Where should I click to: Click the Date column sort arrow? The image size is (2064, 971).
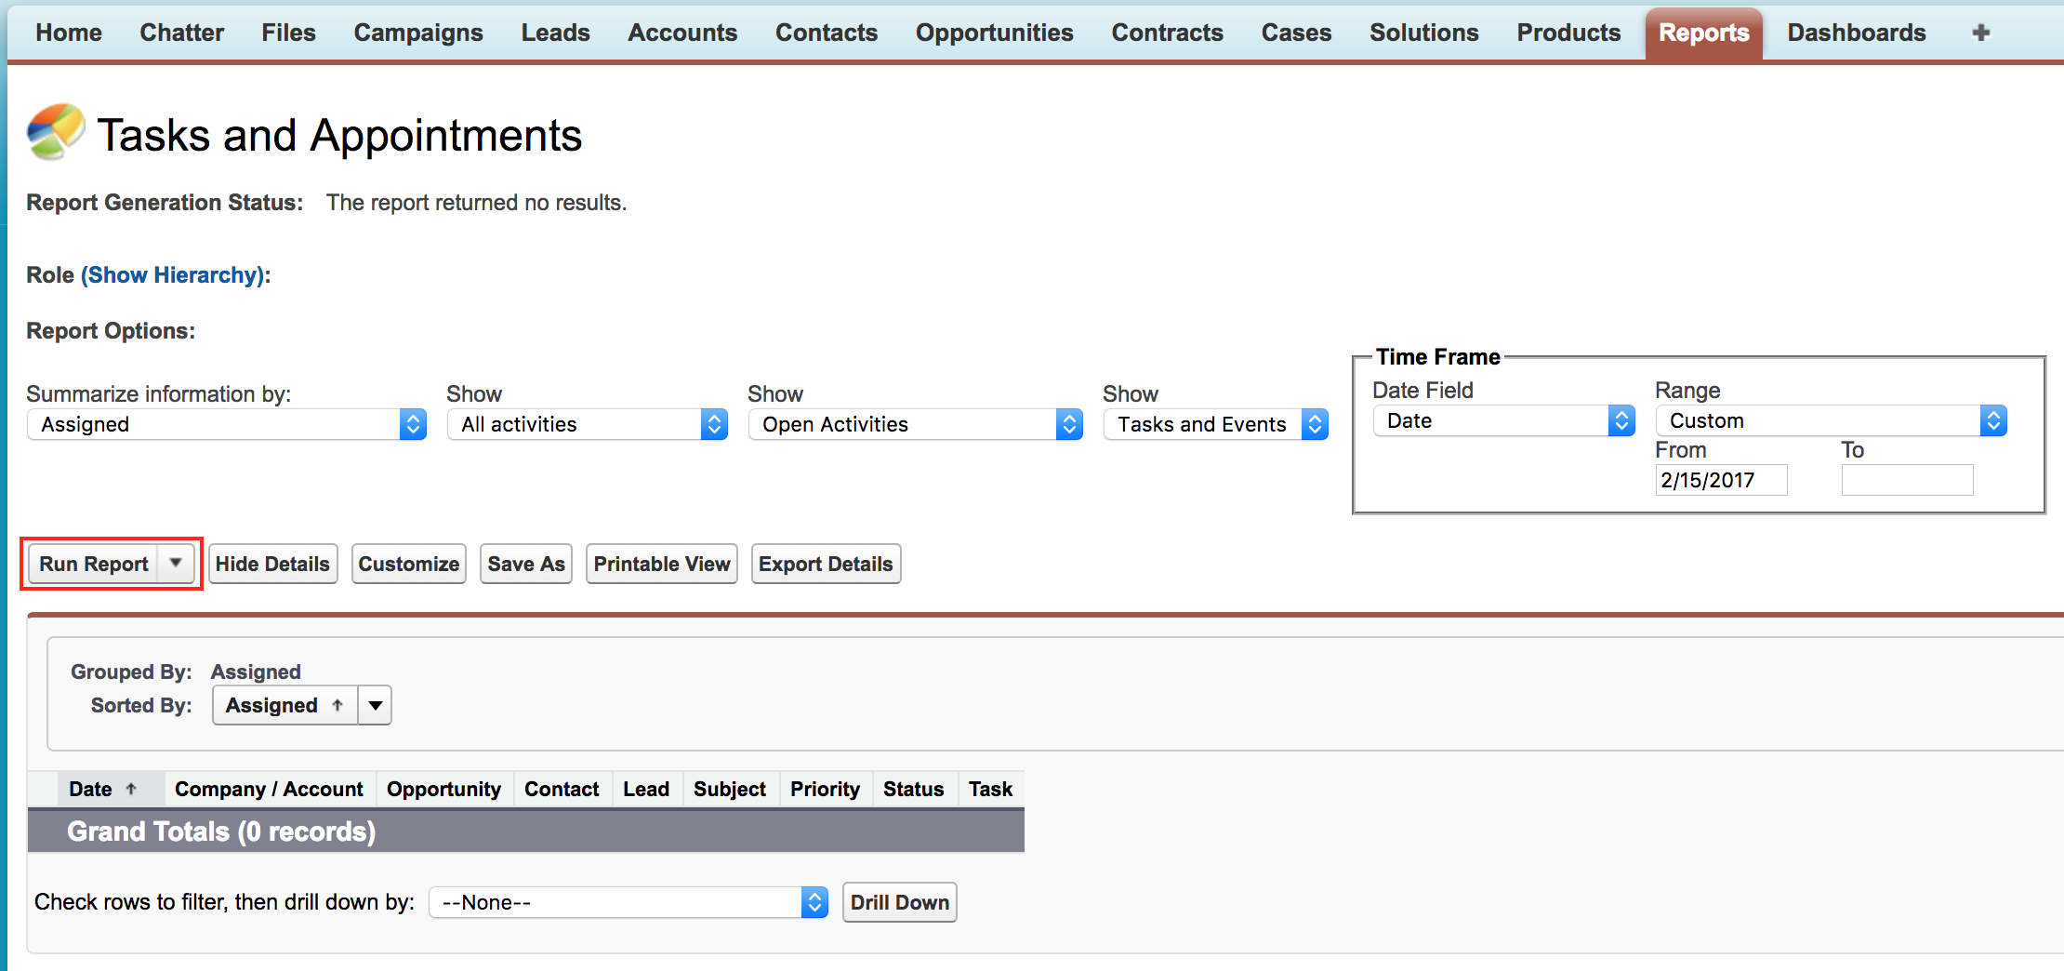coord(131,790)
